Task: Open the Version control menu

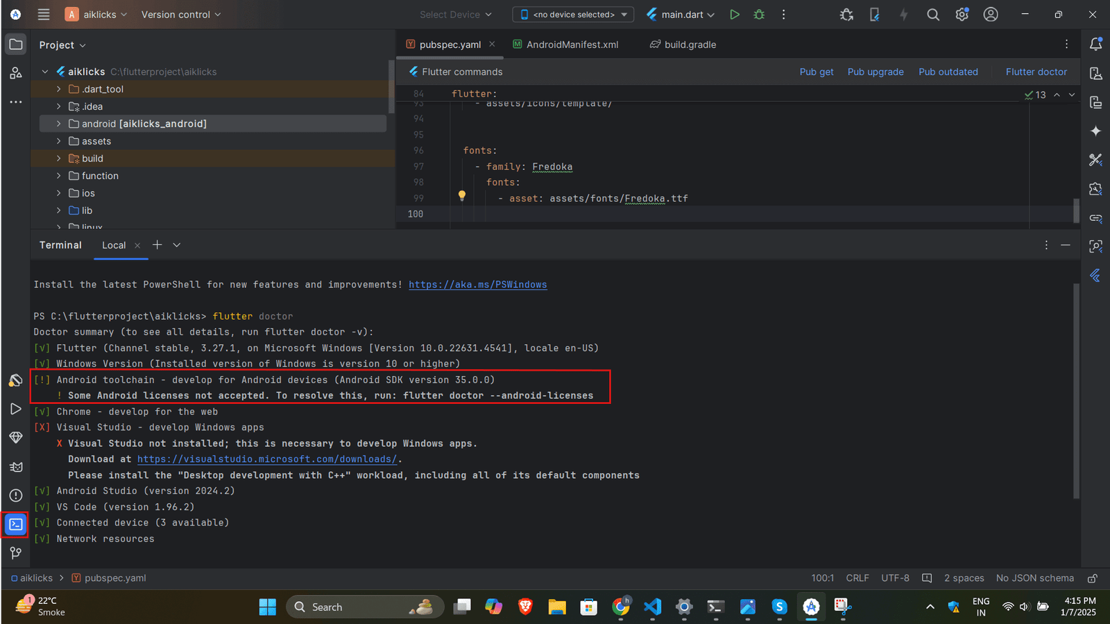Action: pos(180,15)
